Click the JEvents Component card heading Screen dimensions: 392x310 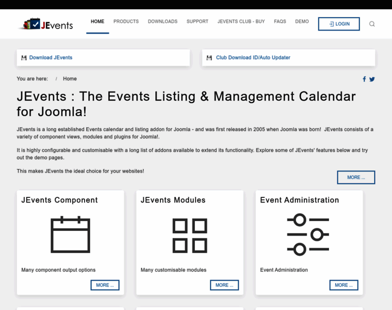click(x=59, y=200)
